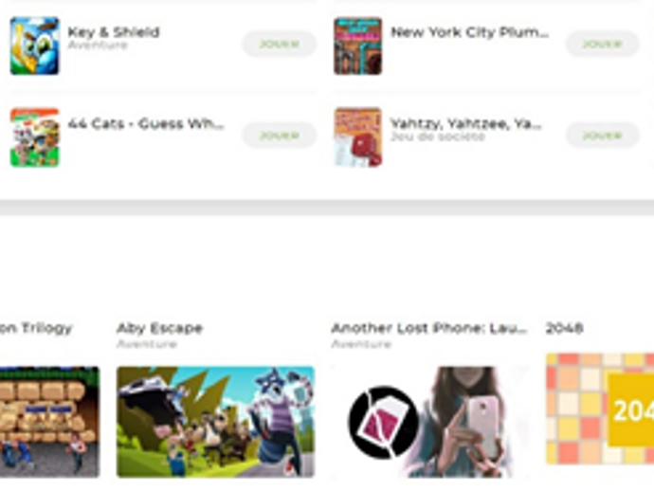Start 44 Cats with its JOUER button

click(279, 136)
